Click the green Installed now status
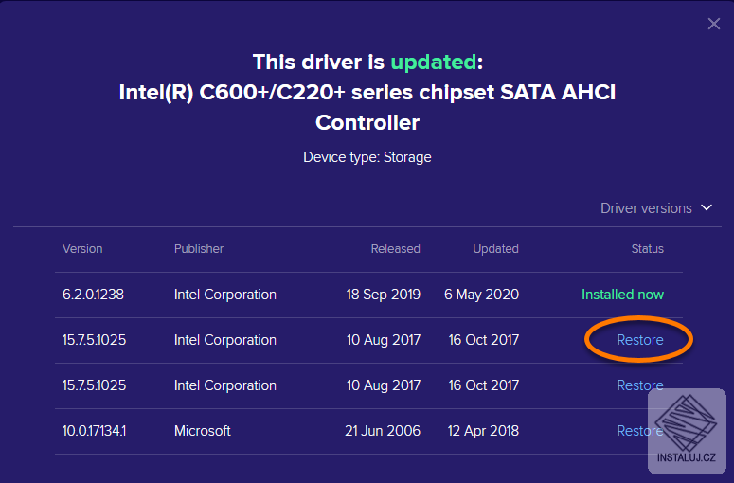This screenshot has width=734, height=483. coord(622,295)
